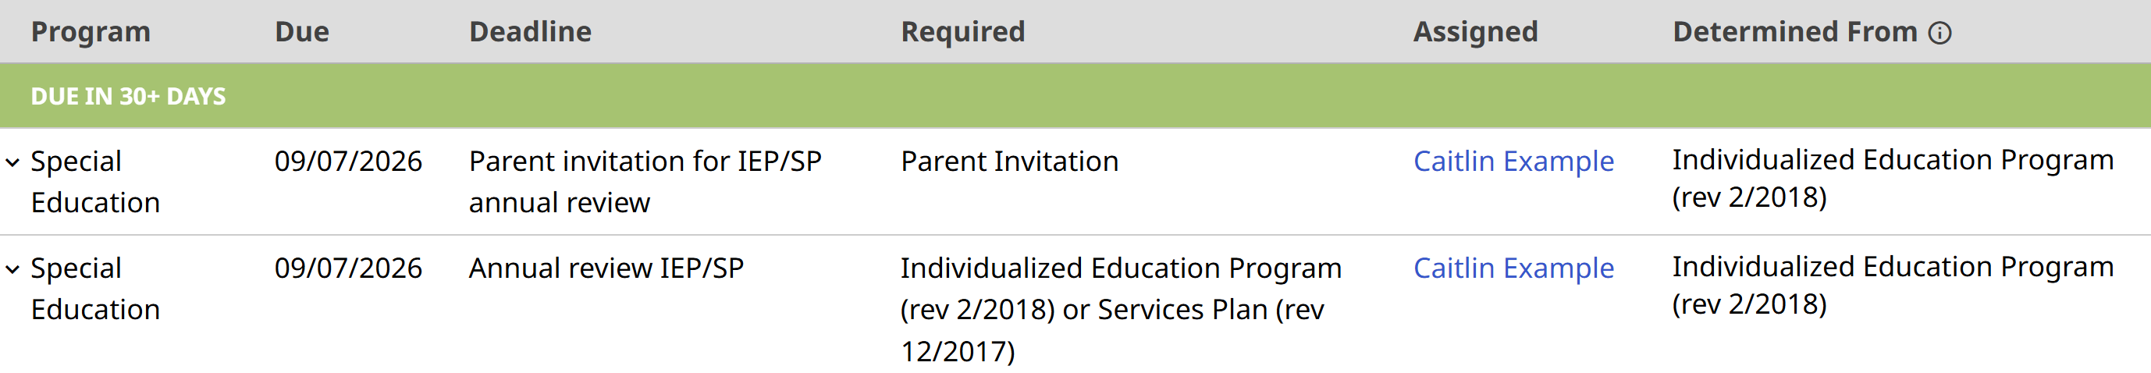The width and height of the screenshot is (2151, 373).
Task: Sort by the Due column header
Action: click(301, 32)
